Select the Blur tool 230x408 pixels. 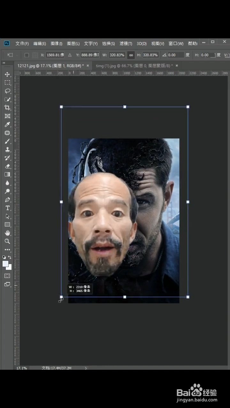pos(7,183)
